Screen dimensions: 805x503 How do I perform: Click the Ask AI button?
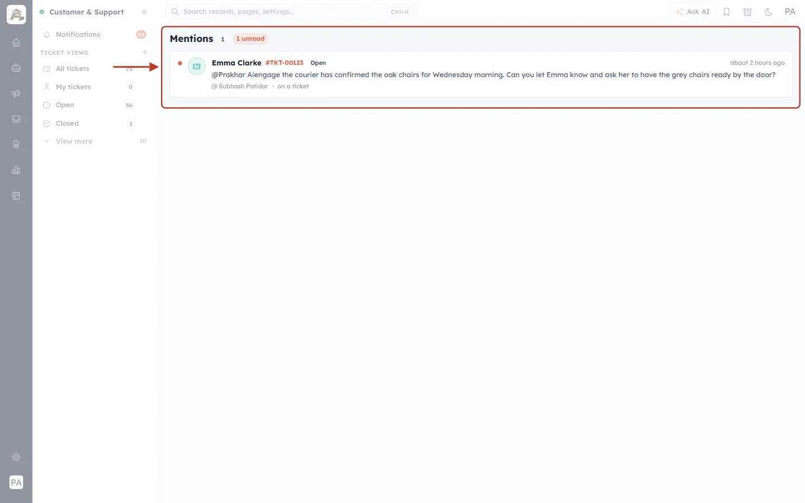coord(692,12)
